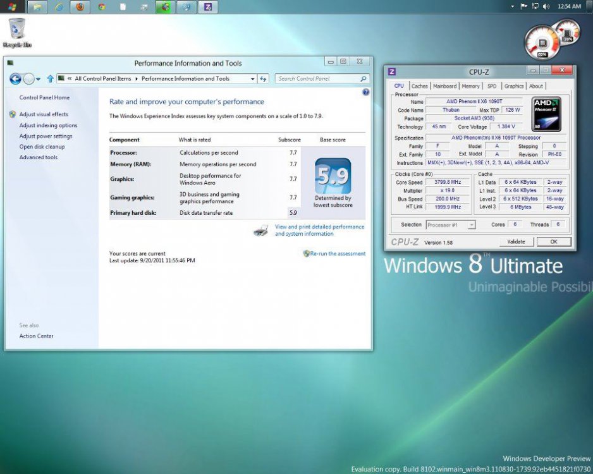This screenshot has width=593, height=474.
Task: Open the recent pages dropdown arrow
Action: 38,79
